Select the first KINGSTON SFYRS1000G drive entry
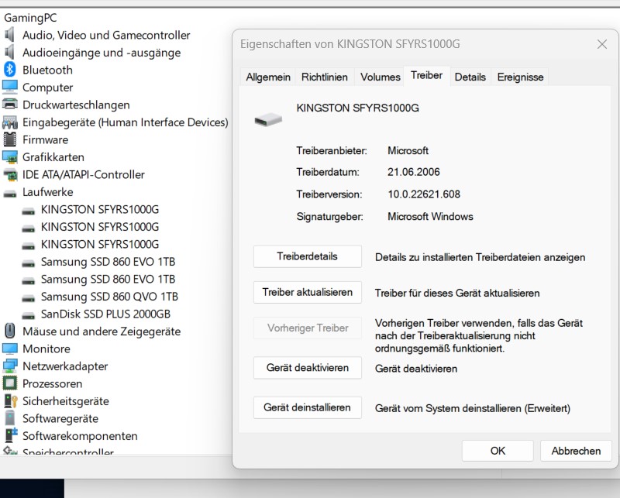 (100, 209)
